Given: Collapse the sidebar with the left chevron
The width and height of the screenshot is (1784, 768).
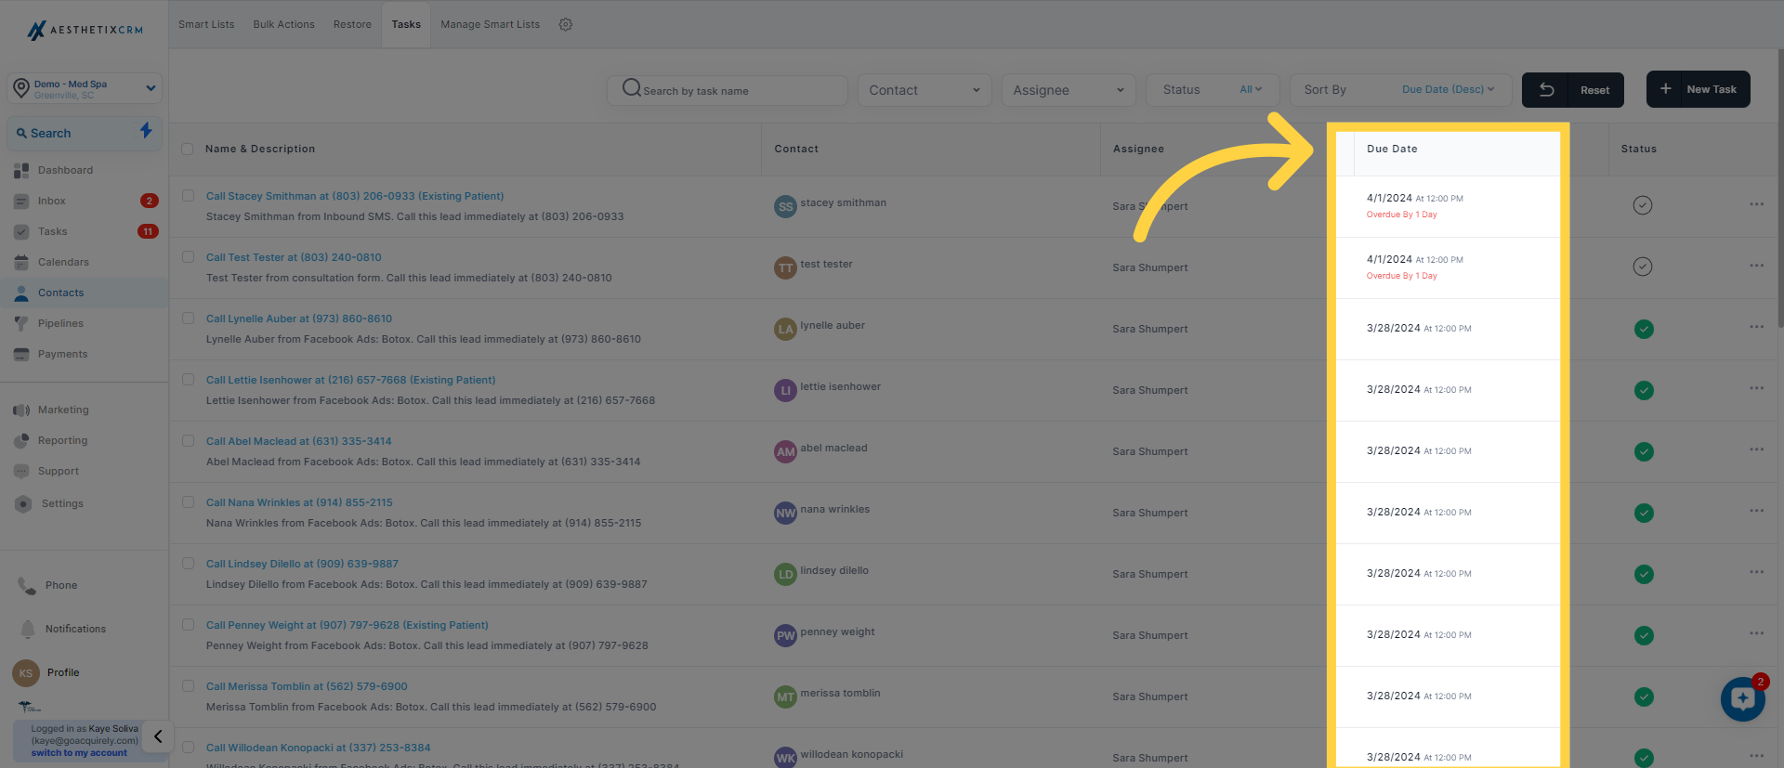Looking at the screenshot, I should tap(158, 736).
